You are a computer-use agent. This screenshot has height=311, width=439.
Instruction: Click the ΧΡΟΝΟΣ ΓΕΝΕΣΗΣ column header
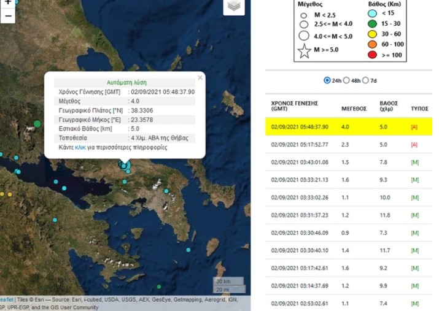[x=293, y=106]
